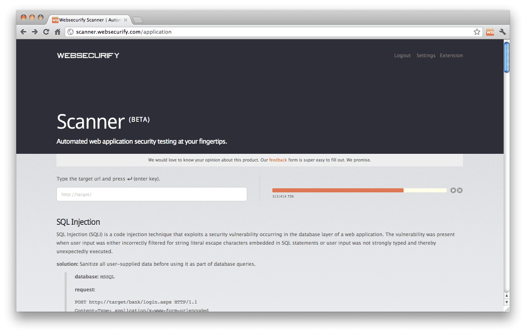Viewport: 526px width, 334px height.
Task: Go back with the browser back arrow
Action: [23, 32]
